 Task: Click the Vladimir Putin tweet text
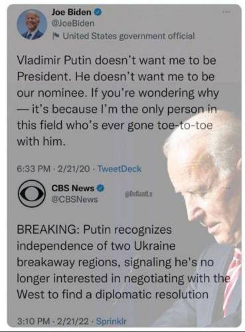click(x=118, y=101)
